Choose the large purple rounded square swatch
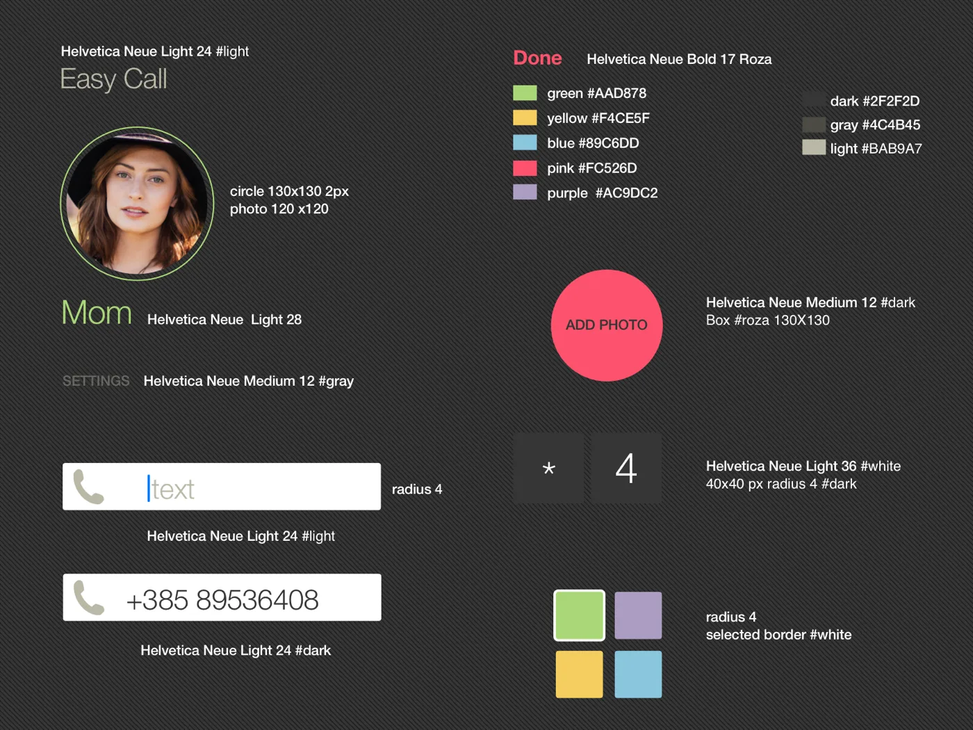Viewport: 973px width, 730px height. (638, 615)
